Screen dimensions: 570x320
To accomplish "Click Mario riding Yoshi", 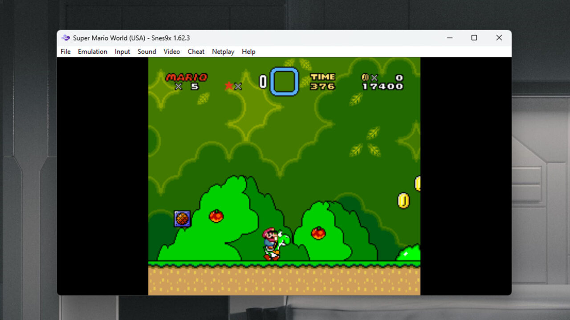I will (274, 244).
